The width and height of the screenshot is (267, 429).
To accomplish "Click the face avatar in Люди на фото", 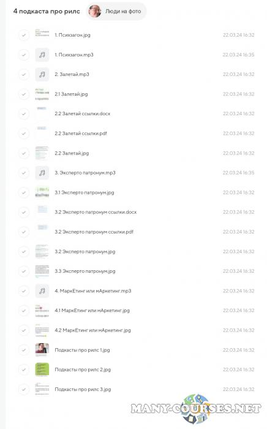I will (95, 11).
